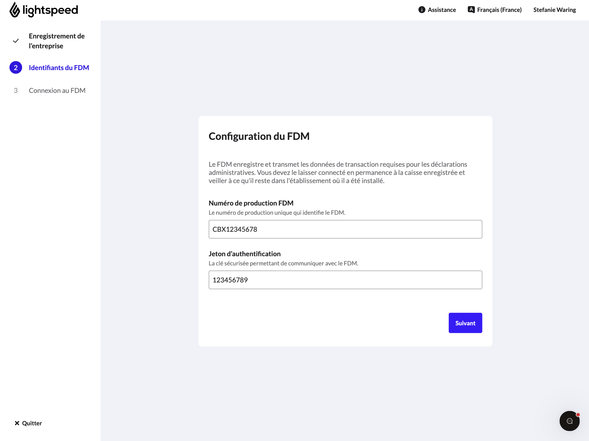The image size is (589, 441).
Task: Click the Jeton d'authentification label
Action: pyautogui.click(x=244, y=254)
